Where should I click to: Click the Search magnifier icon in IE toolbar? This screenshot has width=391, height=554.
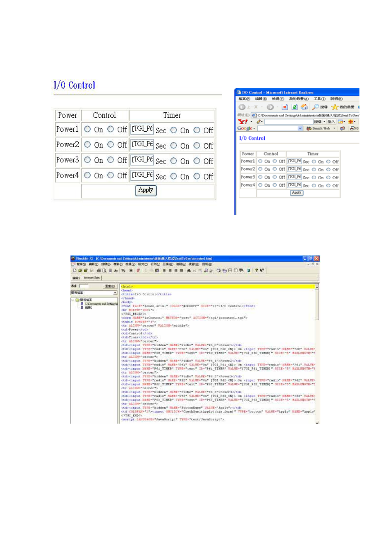pos(315,107)
